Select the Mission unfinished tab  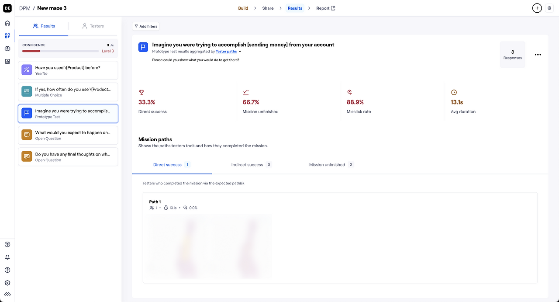point(331,165)
